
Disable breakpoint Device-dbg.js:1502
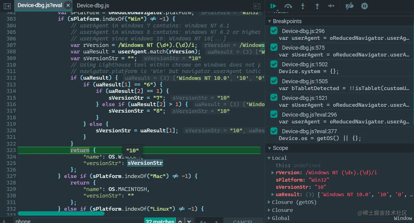[x=274, y=64]
